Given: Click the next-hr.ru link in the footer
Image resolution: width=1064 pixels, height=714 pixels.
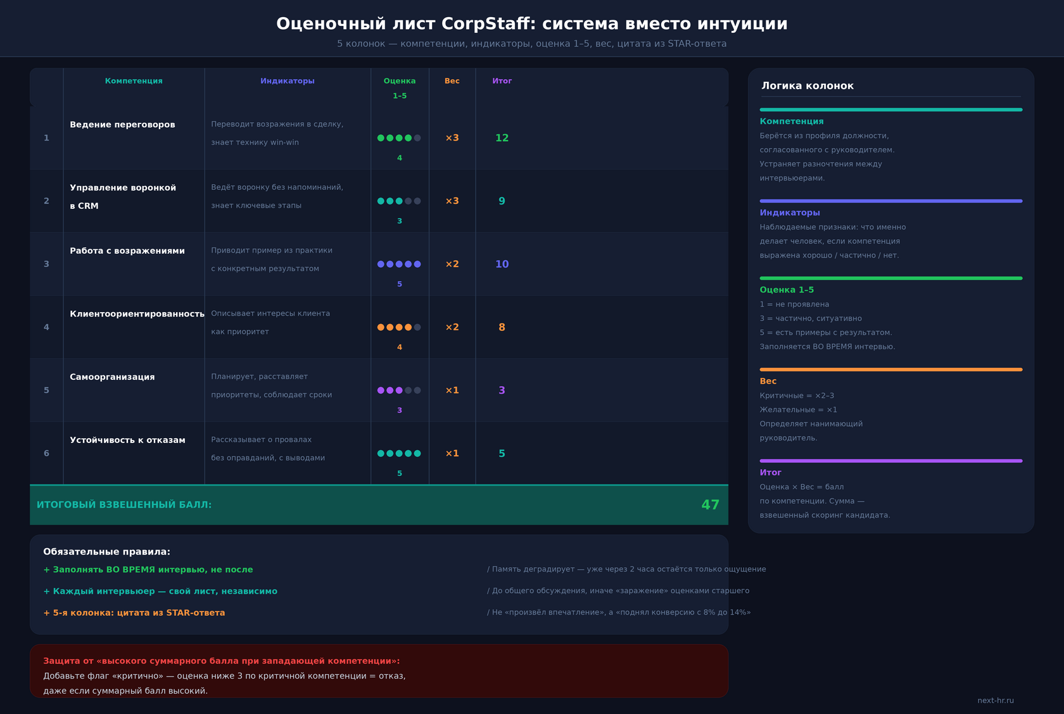Looking at the screenshot, I should (996, 701).
